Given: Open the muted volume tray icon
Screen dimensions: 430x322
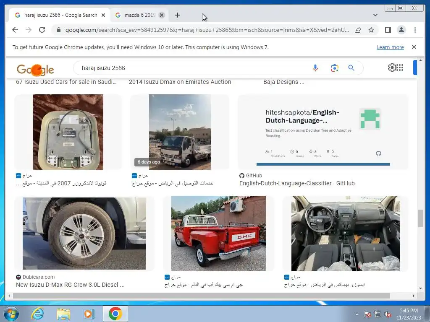Looking at the screenshot, I should point(388,314).
